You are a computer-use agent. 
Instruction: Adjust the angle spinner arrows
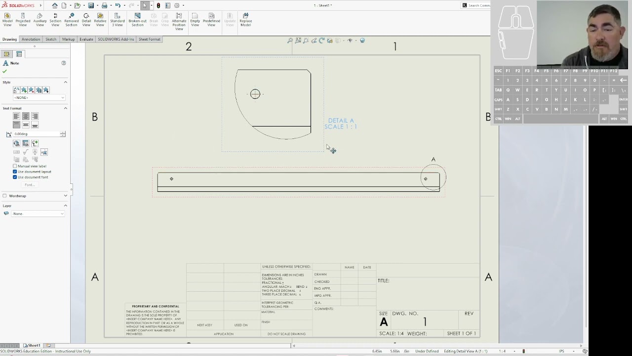63,134
